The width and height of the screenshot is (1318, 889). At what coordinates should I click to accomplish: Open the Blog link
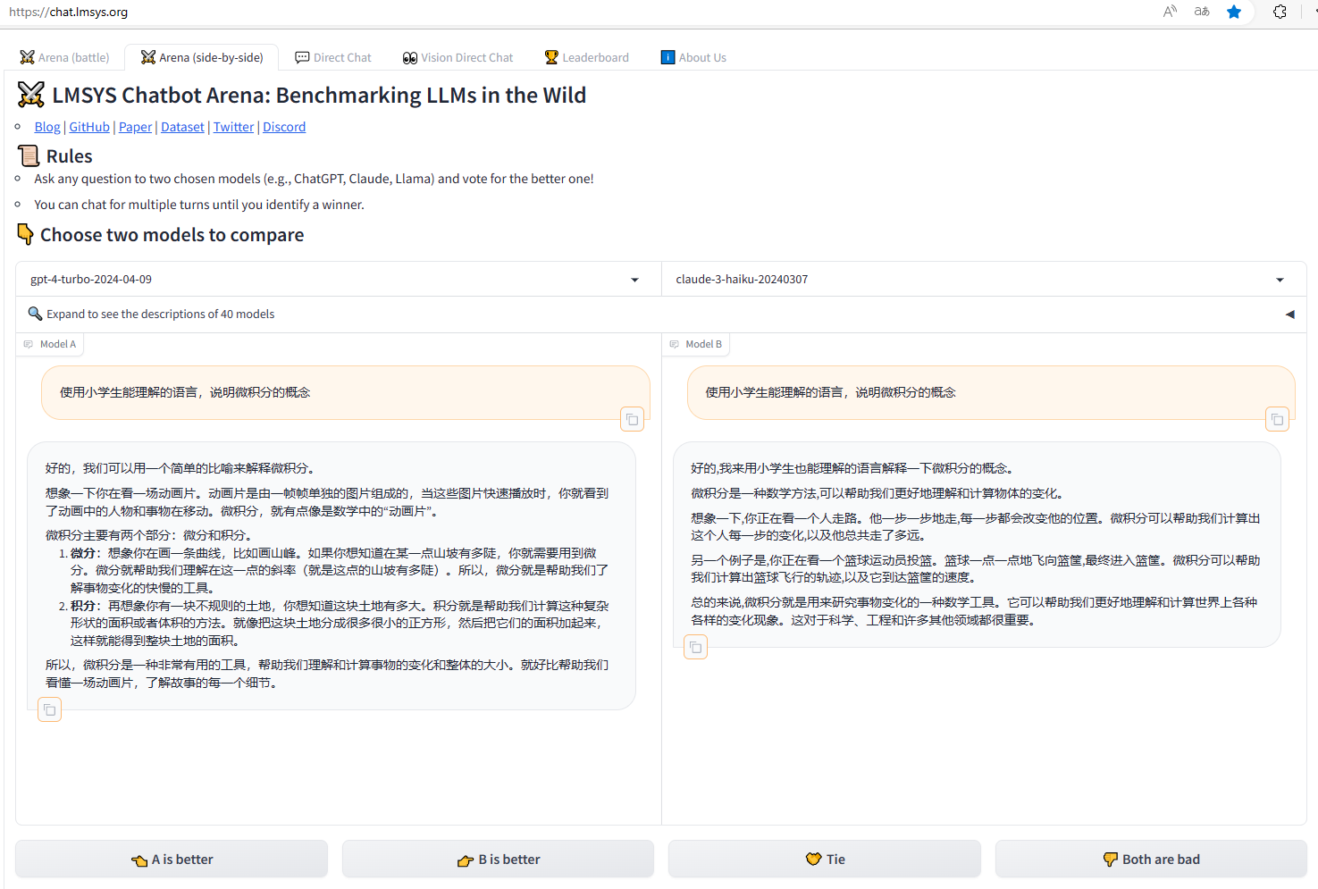(x=47, y=127)
